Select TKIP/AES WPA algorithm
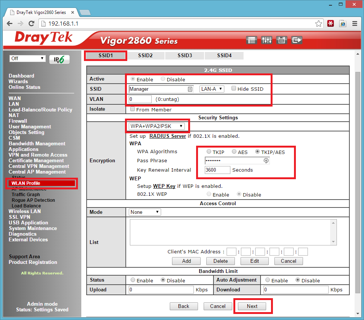Image resolution: width=364 pixels, height=320 pixels. click(257, 152)
